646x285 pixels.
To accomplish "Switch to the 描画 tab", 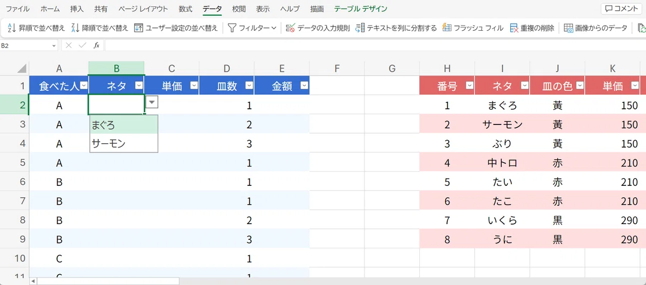I will [317, 9].
